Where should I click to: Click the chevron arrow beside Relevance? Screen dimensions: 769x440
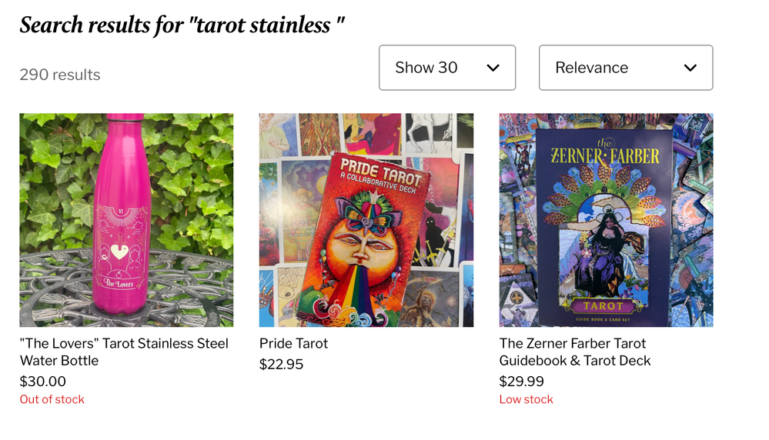pyautogui.click(x=690, y=68)
